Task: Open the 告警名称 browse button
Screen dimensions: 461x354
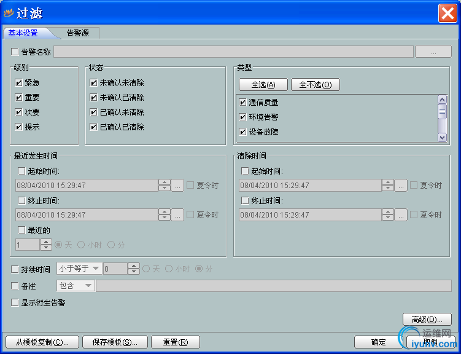Action: [433, 52]
